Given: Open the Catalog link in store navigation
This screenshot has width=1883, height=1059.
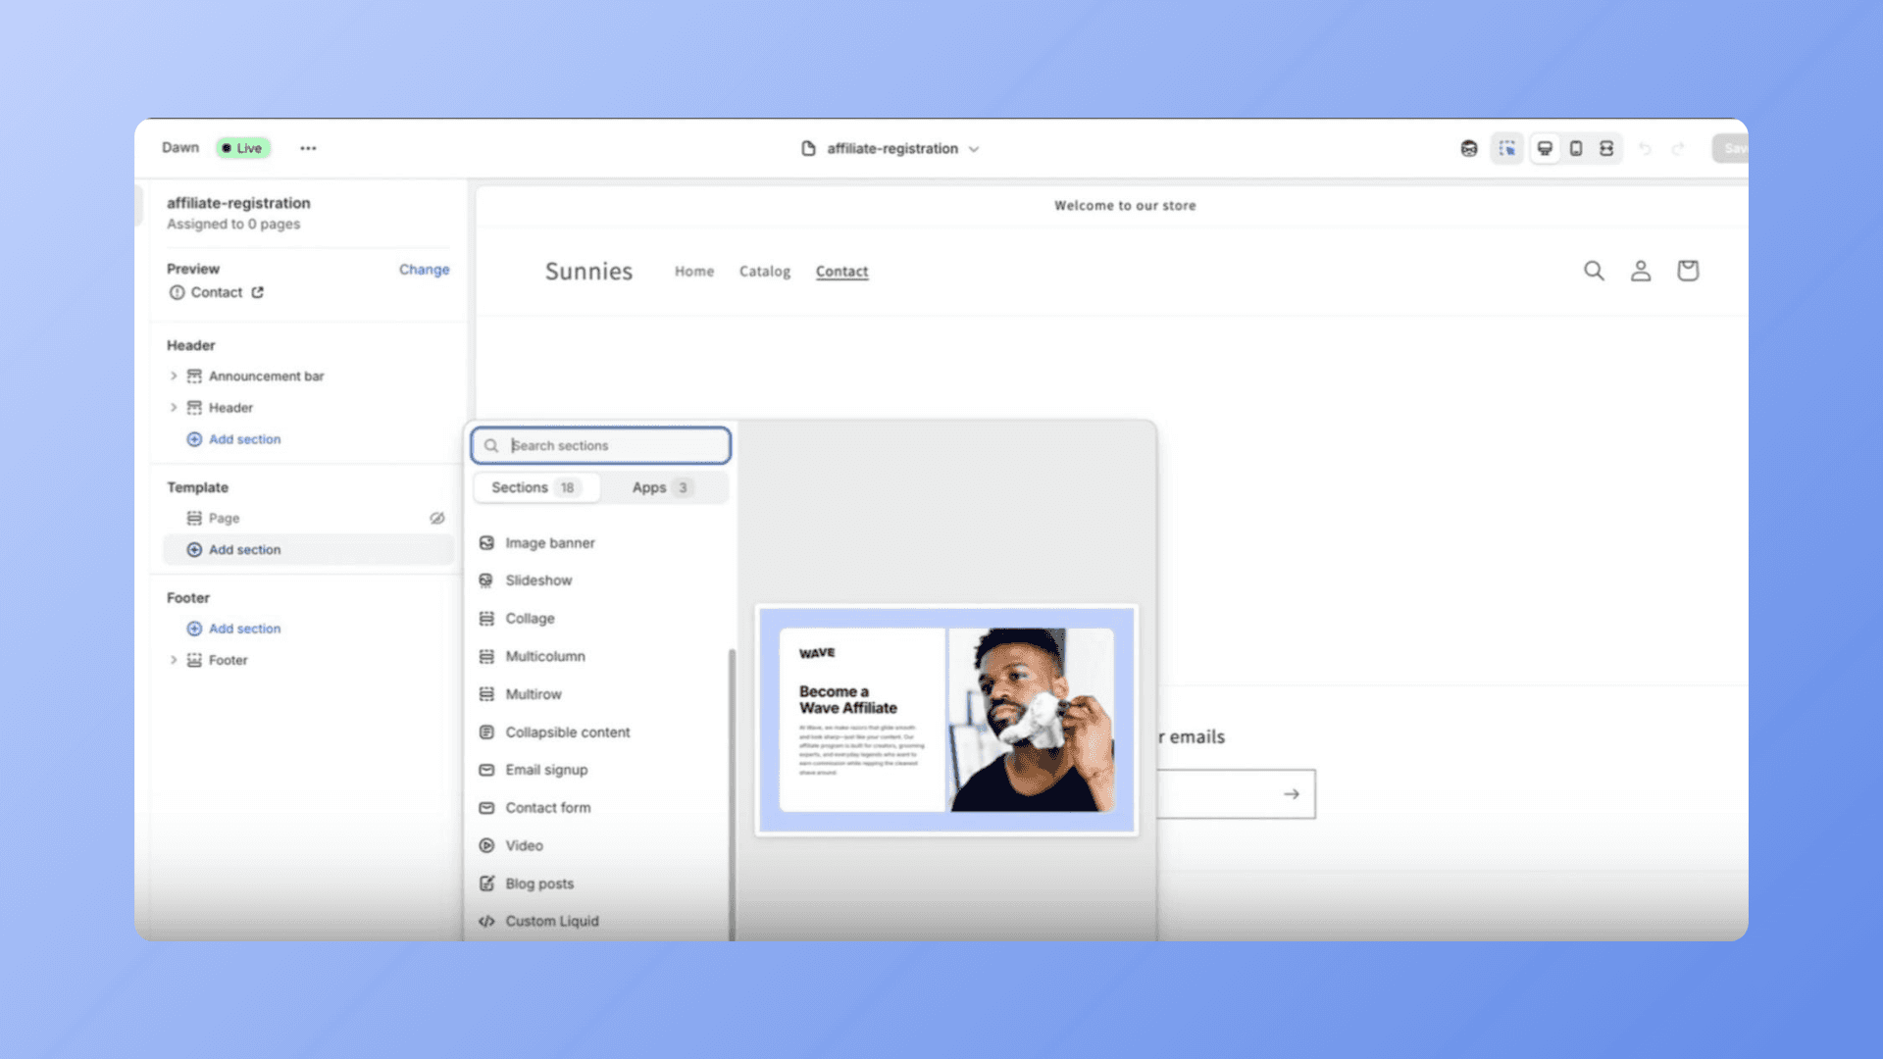Looking at the screenshot, I should [765, 272].
